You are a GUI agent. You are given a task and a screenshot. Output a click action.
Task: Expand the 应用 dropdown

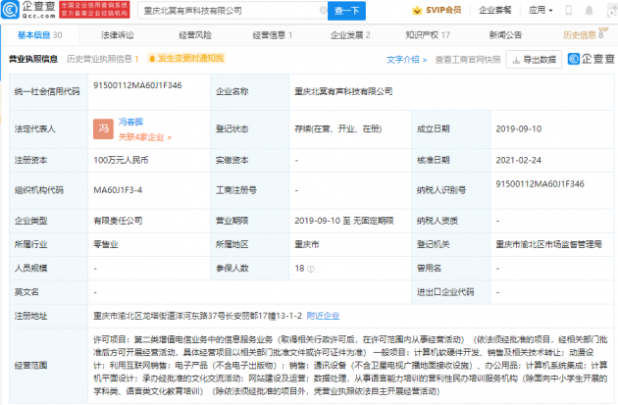541,10
